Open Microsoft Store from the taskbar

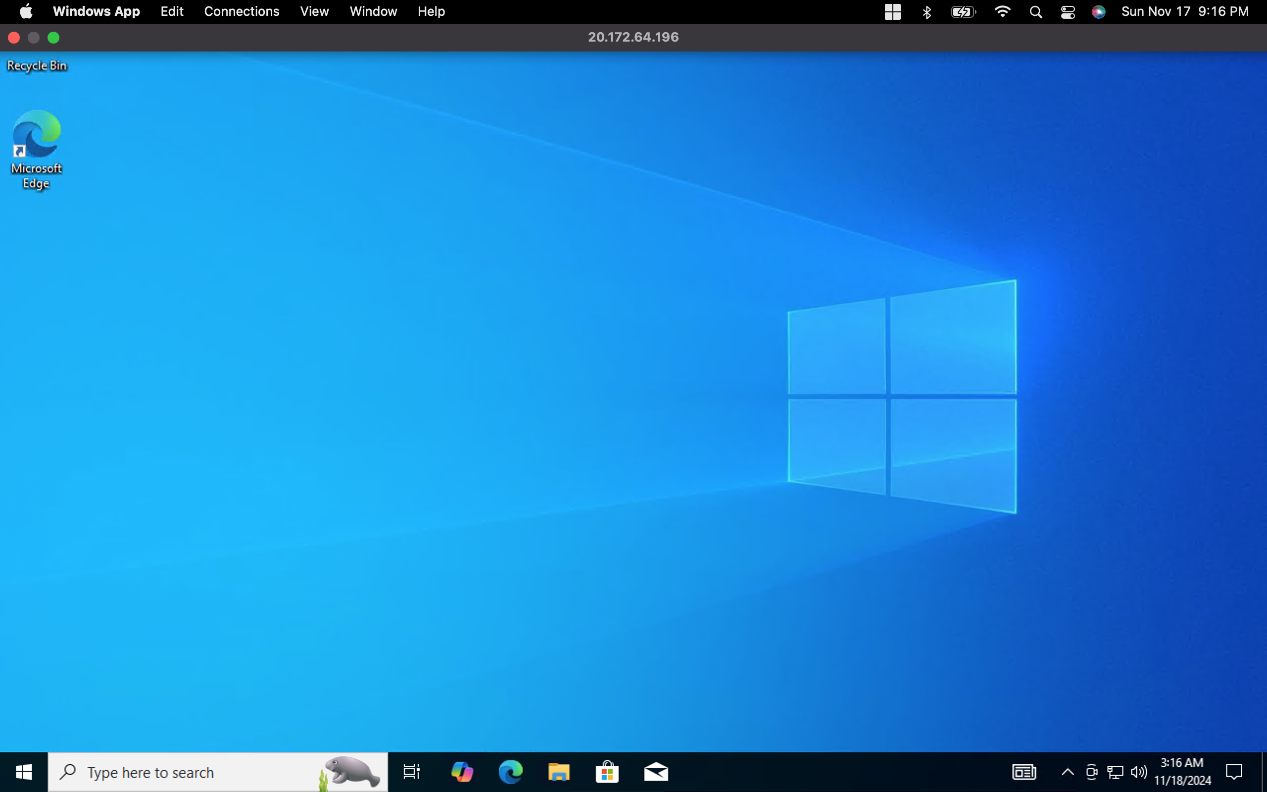point(607,772)
